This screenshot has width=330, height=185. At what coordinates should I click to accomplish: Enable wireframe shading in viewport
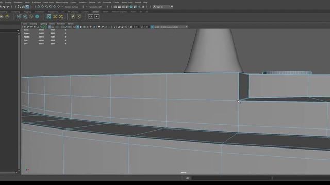coord(74,27)
